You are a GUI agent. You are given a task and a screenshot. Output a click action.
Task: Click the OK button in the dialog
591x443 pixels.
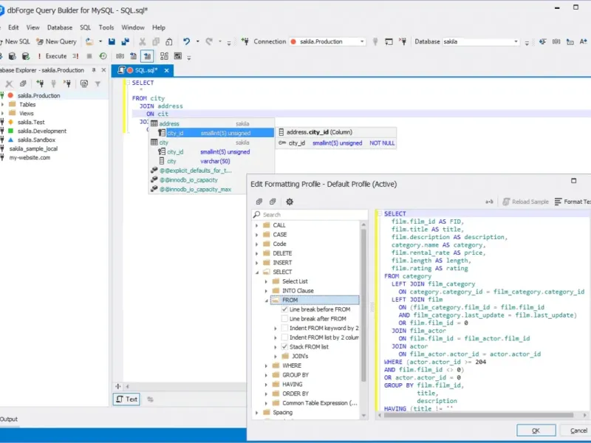(x=536, y=430)
